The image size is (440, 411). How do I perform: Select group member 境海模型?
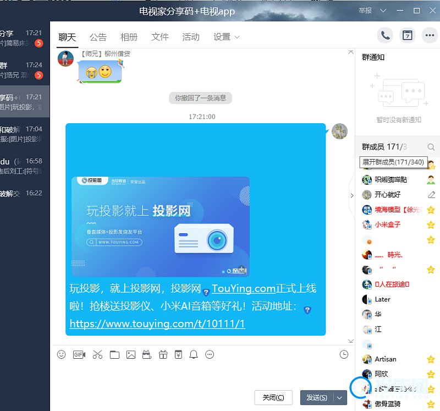pos(398,210)
